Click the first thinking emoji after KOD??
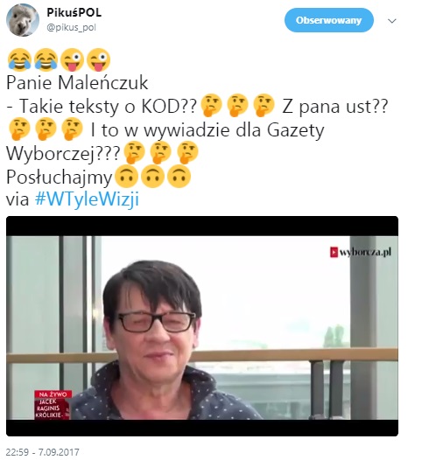Screen dimensions: 422x460 click(211, 105)
